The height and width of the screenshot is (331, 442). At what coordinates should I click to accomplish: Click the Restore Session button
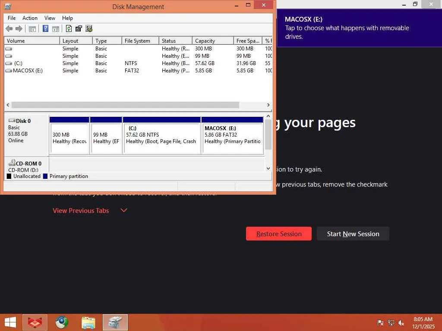[x=279, y=234]
